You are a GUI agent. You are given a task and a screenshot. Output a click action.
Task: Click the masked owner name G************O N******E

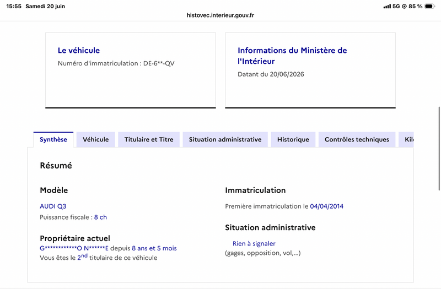(x=74, y=248)
